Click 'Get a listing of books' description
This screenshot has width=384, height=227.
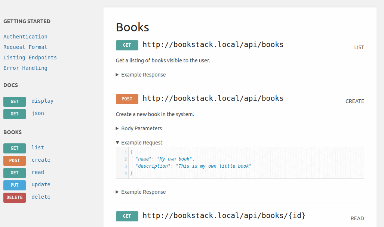click(163, 60)
